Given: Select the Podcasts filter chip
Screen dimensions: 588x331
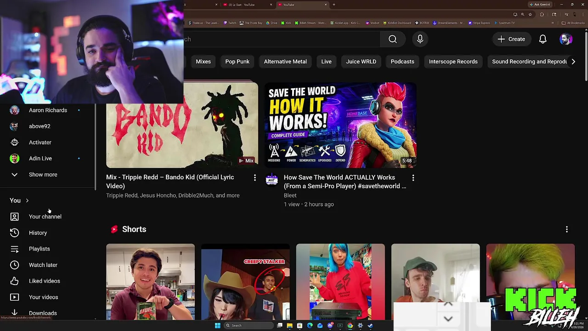Looking at the screenshot, I should click(x=402, y=62).
